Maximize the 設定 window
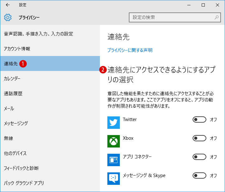The width and height of the screenshot is (225, 192). 203,5
